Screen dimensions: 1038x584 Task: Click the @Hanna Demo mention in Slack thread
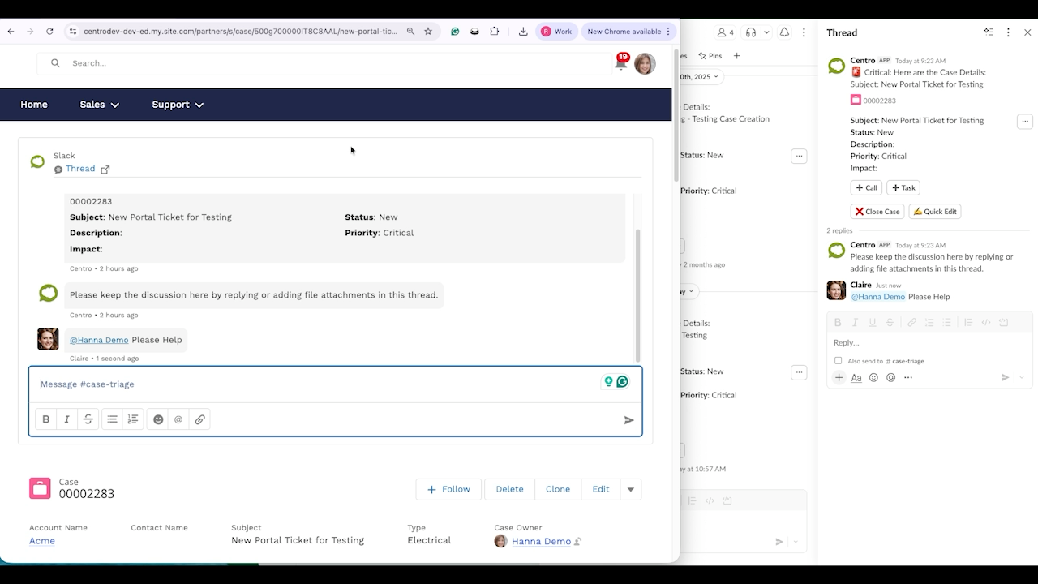click(877, 297)
